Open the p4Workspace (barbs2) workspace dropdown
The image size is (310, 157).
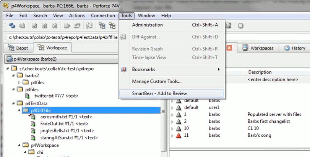point(61,59)
